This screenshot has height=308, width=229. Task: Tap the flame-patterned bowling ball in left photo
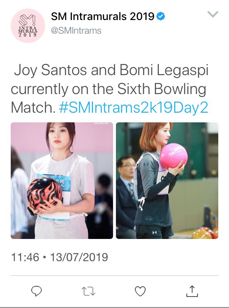(45, 193)
